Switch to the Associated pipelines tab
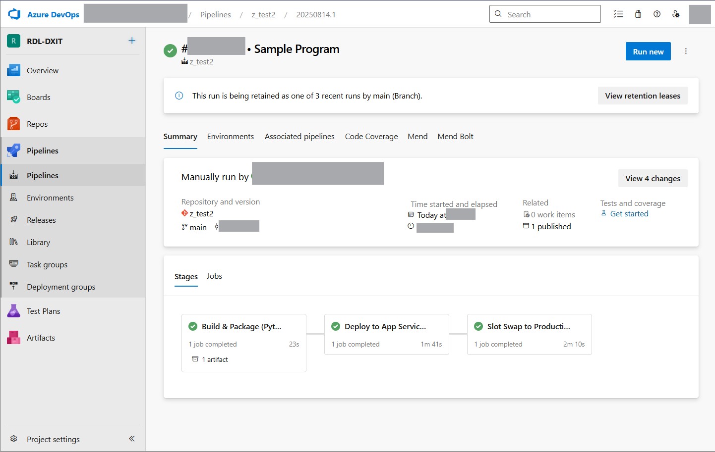 [299, 137]
